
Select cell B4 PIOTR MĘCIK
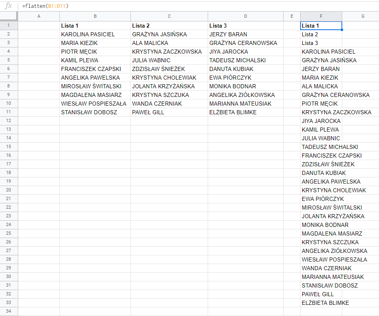coord(95,52)
